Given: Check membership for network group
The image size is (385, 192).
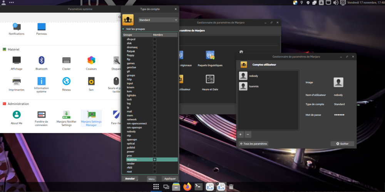Looking at the screenshot, I should [155, 119].
